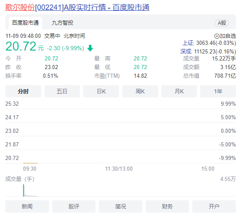Switch to the 九方智投 tab
This screenshot has width=238, height=213.
pos(63,23)
